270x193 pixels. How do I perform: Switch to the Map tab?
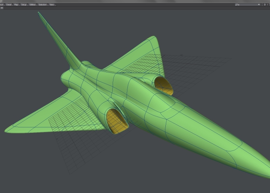point(16,5)
